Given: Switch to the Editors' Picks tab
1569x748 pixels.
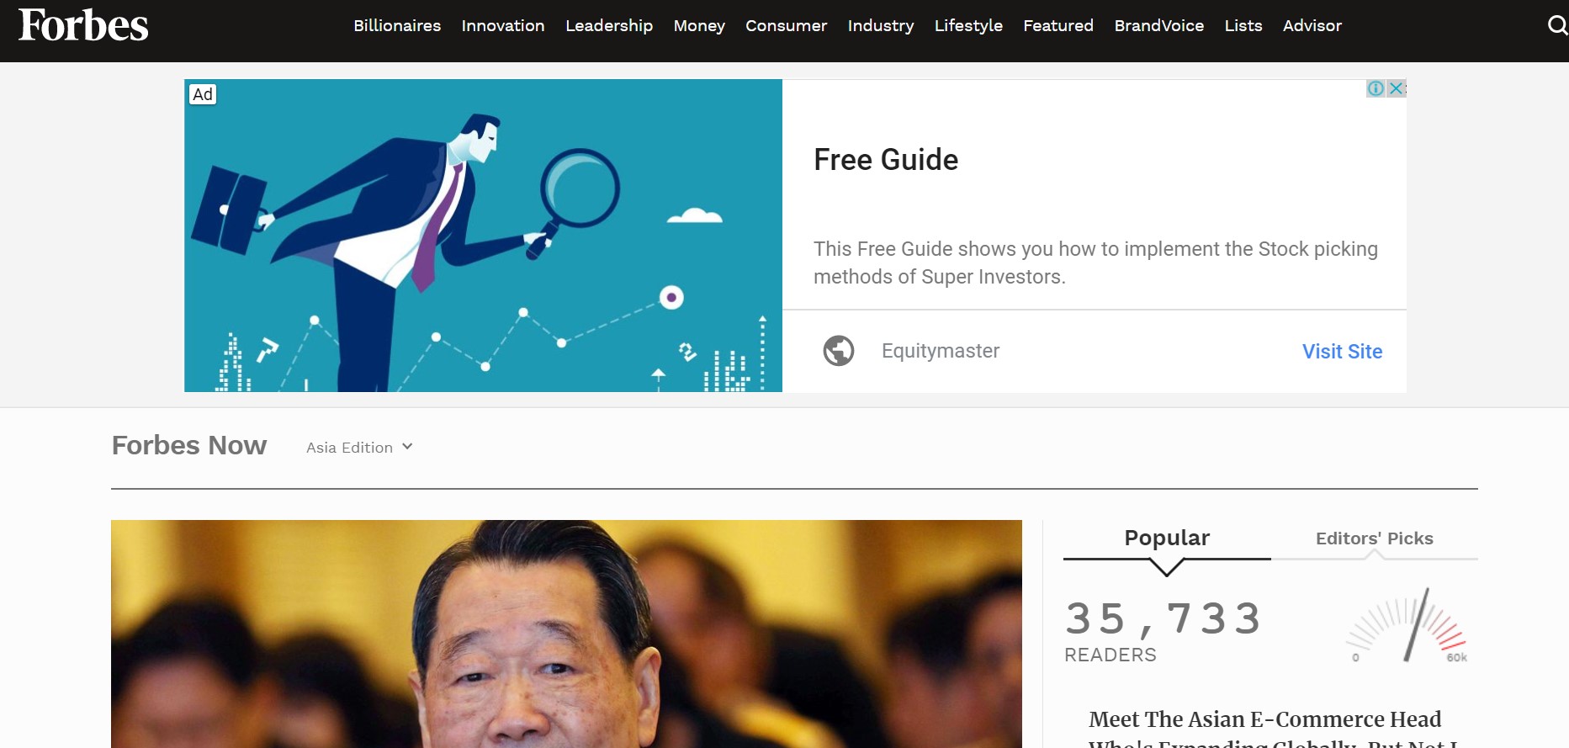Looking at the screenshot, I should (x=1374, y=538).
